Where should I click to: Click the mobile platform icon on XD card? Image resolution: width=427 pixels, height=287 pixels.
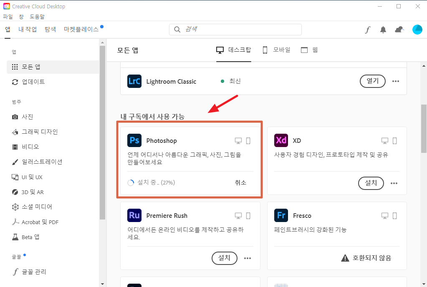[394, 141]
